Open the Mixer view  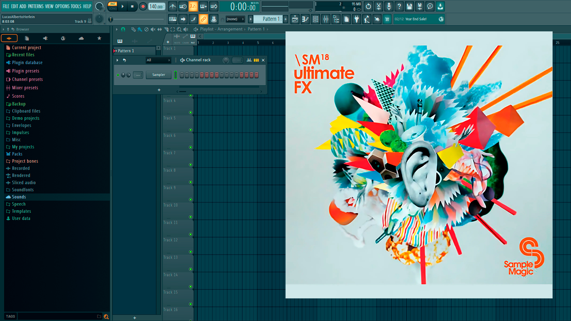(x=326, y=19)
